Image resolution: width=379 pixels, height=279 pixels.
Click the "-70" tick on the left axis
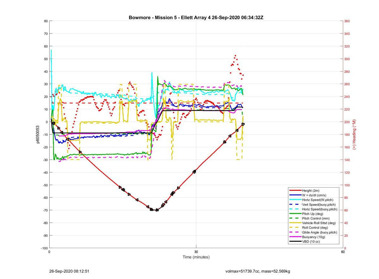45,210
